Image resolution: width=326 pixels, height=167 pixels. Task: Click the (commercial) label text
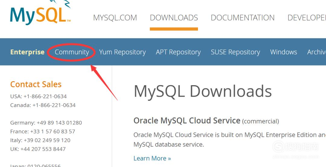point(260,121)
